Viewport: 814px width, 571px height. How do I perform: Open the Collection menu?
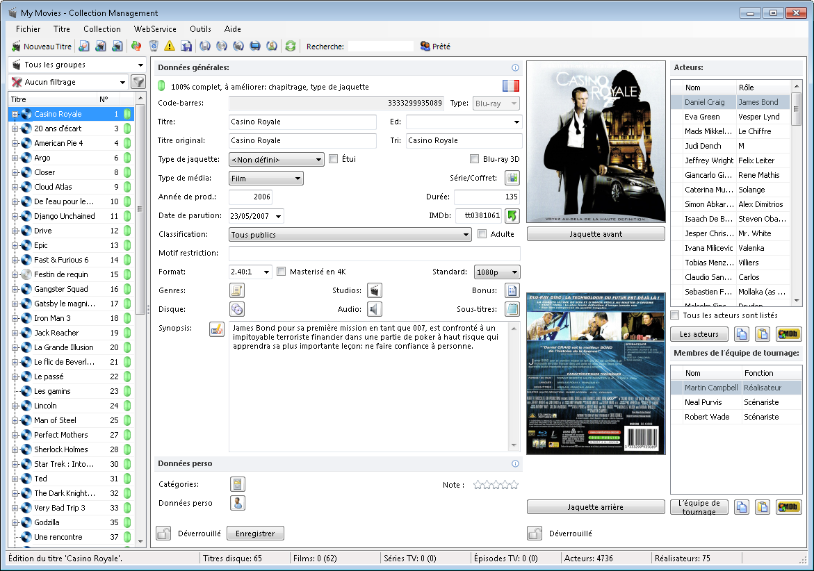(x=101, y=29)
